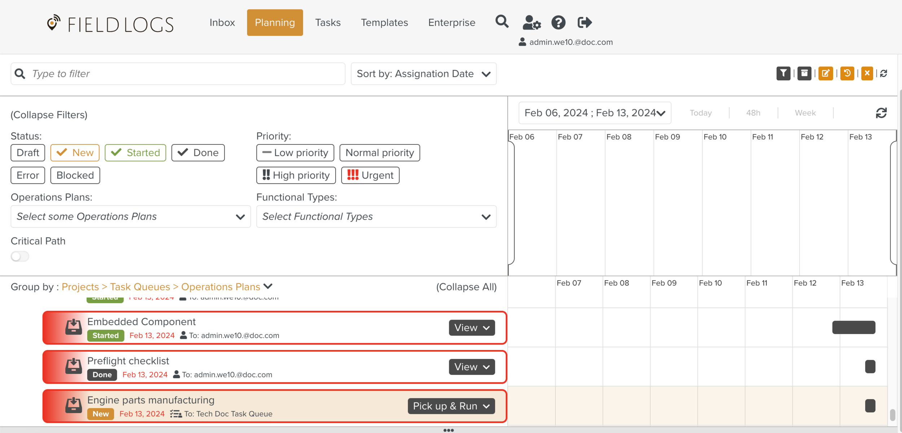902x433 pixels.
Task: Click the orange edit pencil toolbar icon
Action: point(826,73)
